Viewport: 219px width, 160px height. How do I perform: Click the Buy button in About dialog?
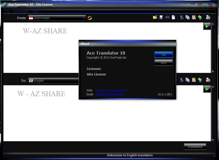(x=164, y=63)
